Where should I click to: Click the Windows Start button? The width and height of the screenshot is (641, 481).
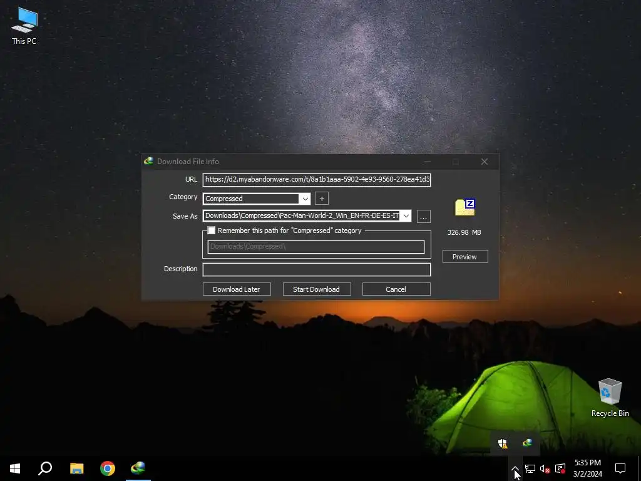(x=15, y=468)
